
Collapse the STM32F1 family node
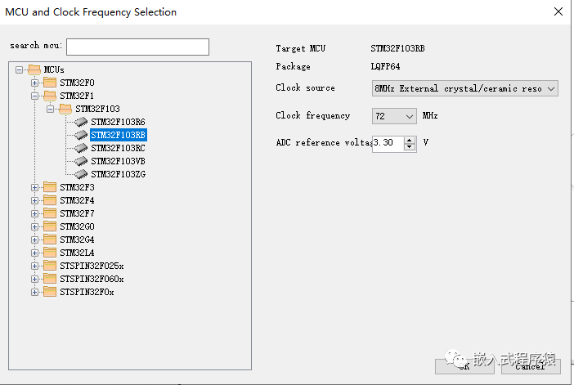35,96
